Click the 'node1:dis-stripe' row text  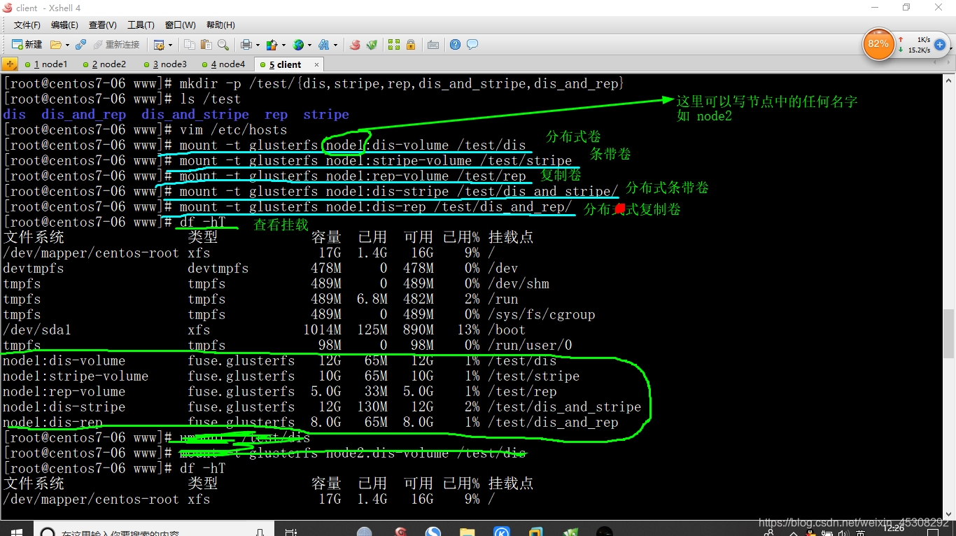64,407
